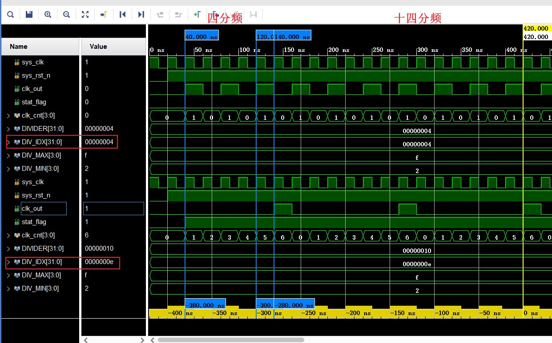This screenshot has width=552, height=343.
Task: Click the Add Marker icon
Action: coord(197,15)
